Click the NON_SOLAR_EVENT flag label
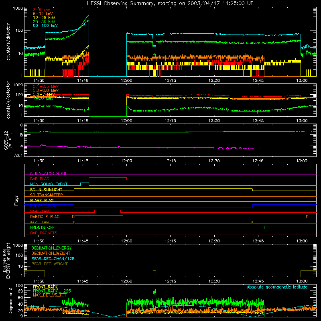This screenshot has width=321, height=321. pyautogui.click(x=49, y=184)
